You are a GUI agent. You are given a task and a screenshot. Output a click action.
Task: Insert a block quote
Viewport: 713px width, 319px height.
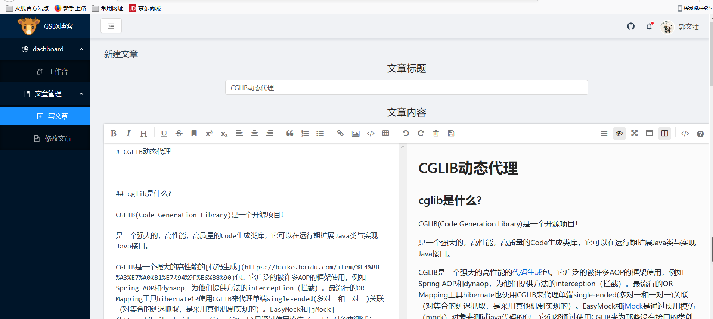(x=290, y=133)
